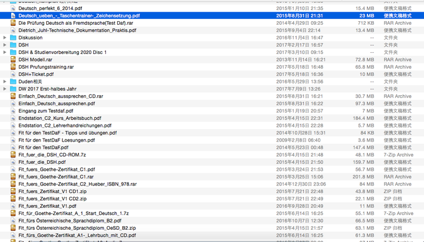Select DW 2017 Erst-halbes Jahr folder name
Screen dimensions: 424x242
pyautogui.click(x=47, y=89)
